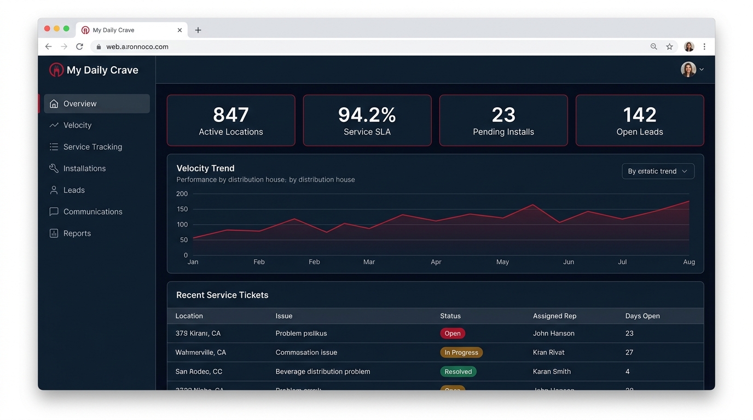Viewport: 753px width, 420px height.
Task: Click the user avatar in app header
Action: coord(688,69)
